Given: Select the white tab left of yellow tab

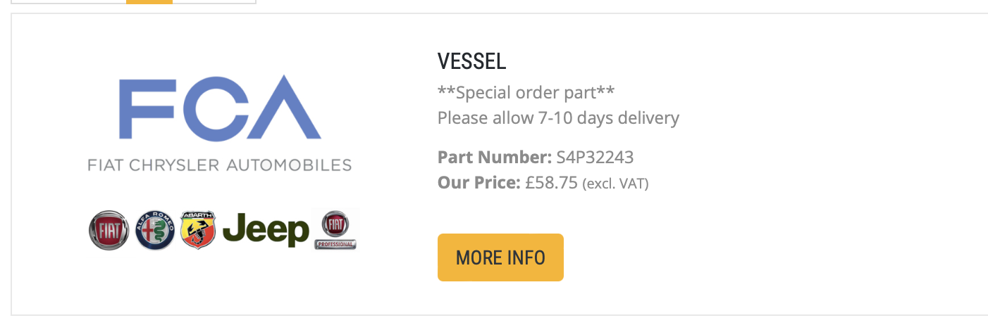Looking at the screenshot, I should (69, 2).
